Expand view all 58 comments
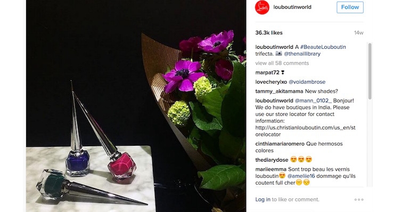The width and height of the screenshot is (394, 212). pyautogui.click(x=282, y=63)
